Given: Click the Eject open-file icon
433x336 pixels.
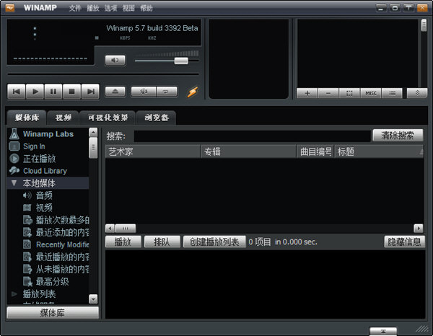Looking at the screenshot, I should pos(115,92).
